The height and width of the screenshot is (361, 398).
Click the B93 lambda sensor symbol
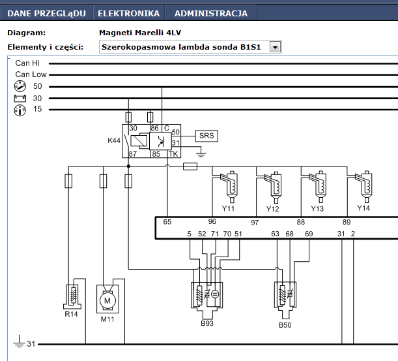point(207,300)
